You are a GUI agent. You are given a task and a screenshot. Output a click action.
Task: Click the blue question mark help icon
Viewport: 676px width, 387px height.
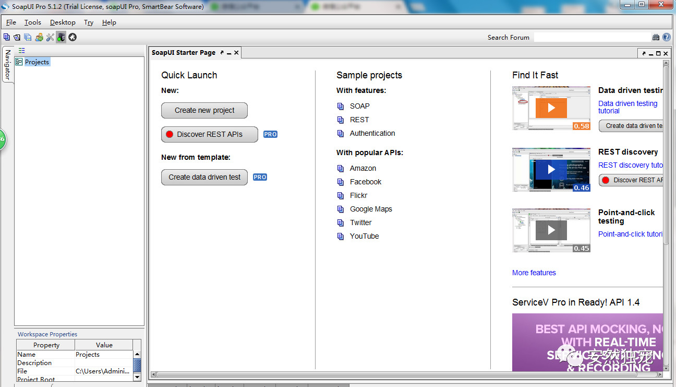[667, 37]
